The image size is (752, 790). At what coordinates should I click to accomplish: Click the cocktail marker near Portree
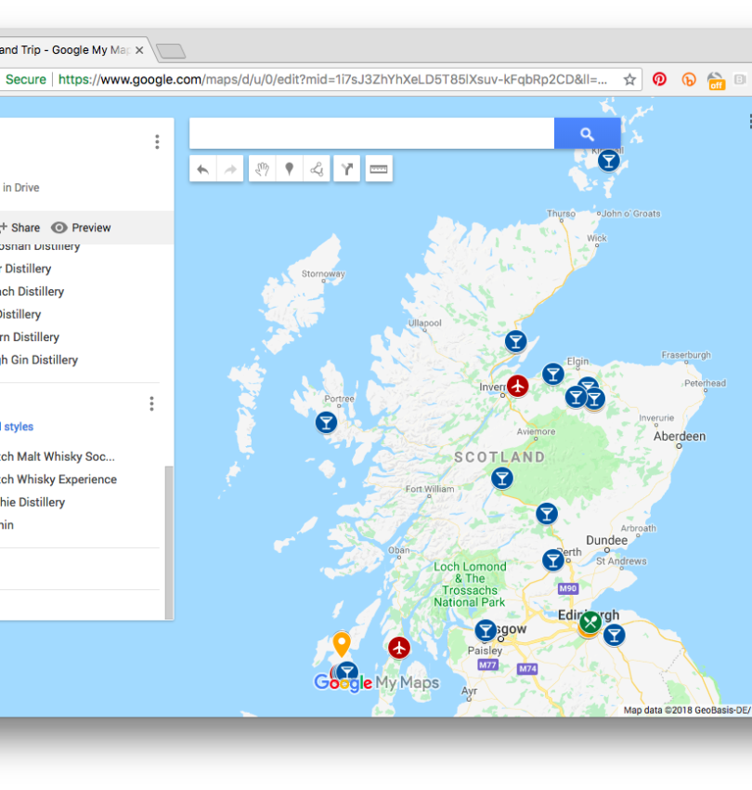pyautogui.click(x=326, y=422)
